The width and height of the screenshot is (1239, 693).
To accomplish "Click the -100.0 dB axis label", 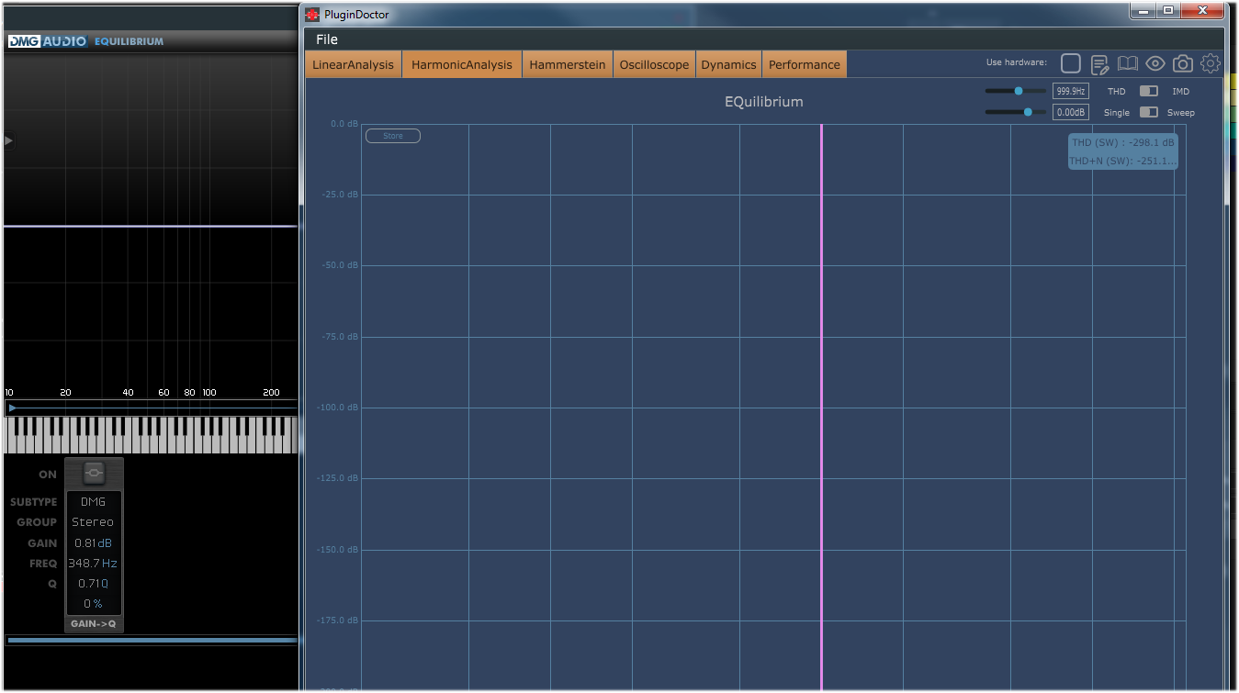I will pos(338,408).
